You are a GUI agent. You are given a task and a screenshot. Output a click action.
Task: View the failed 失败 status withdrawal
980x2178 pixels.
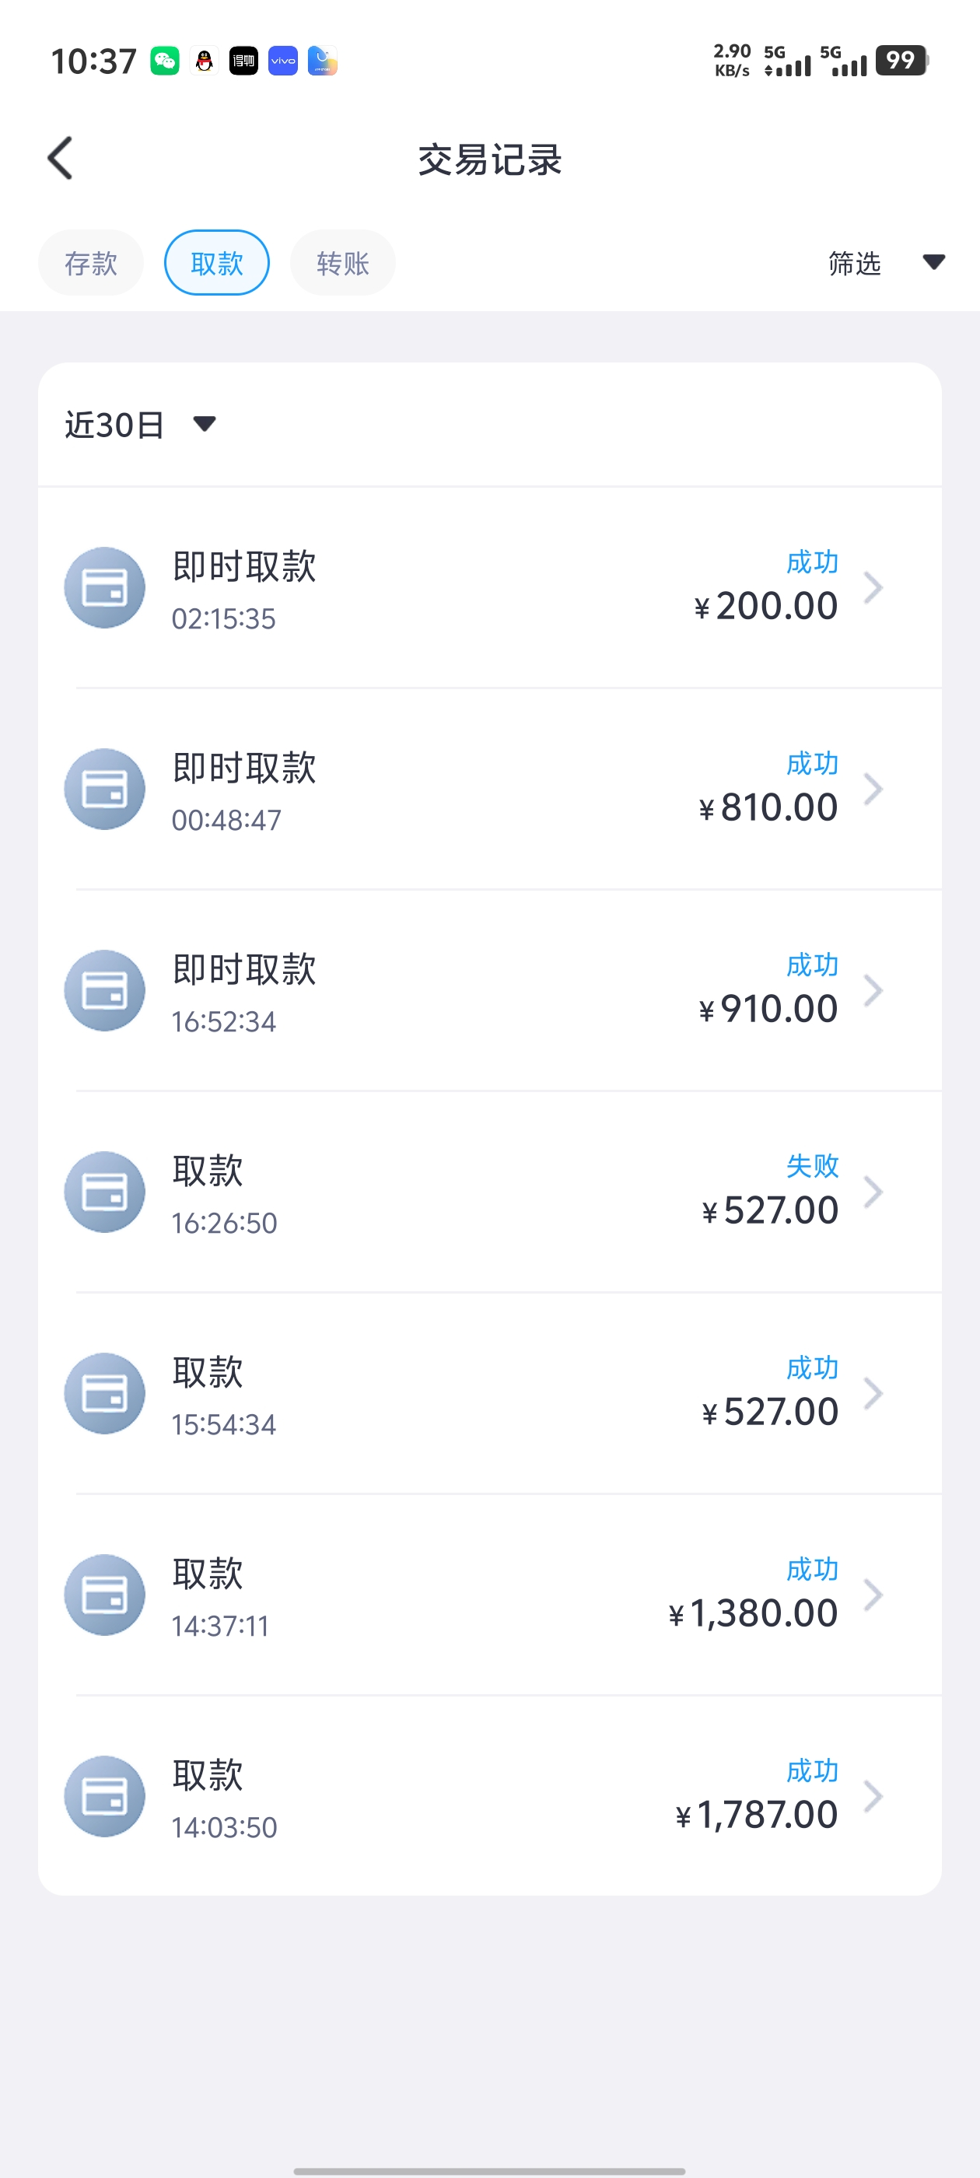489,1192
